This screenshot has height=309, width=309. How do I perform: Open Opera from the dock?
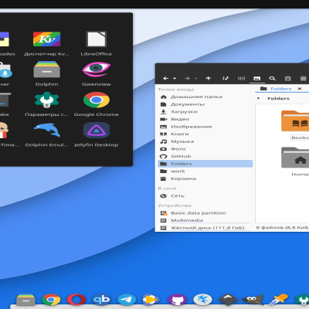[76, 300]
